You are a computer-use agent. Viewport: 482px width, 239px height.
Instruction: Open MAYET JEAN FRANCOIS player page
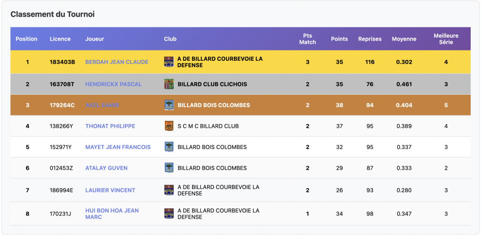click(x=118, y=147)
